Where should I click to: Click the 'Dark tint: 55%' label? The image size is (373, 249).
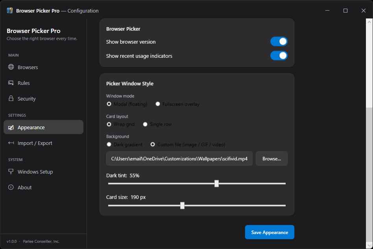click(x=123, y=176)
